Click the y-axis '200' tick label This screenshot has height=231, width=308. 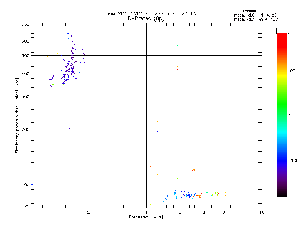25,129
